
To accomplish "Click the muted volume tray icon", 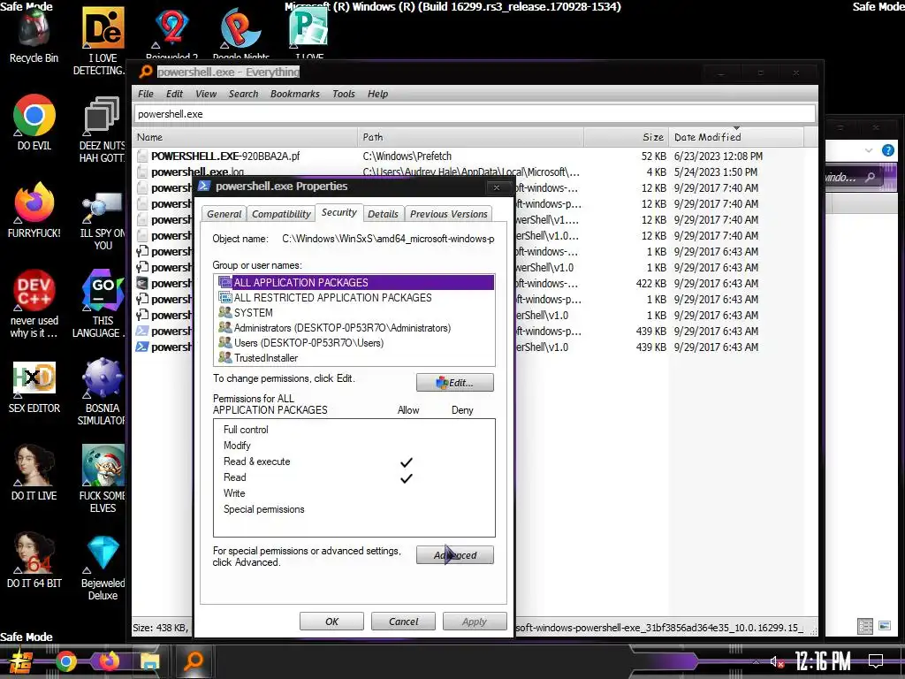I will pos(777,661).
